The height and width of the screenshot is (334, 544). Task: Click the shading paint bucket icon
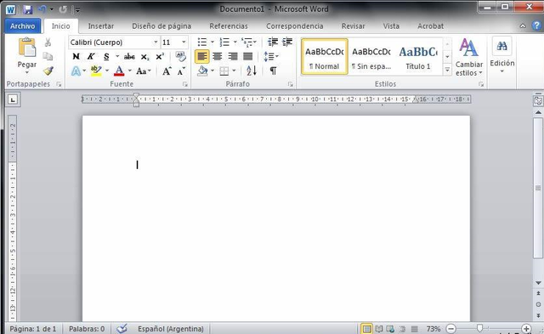pos(202,71)
